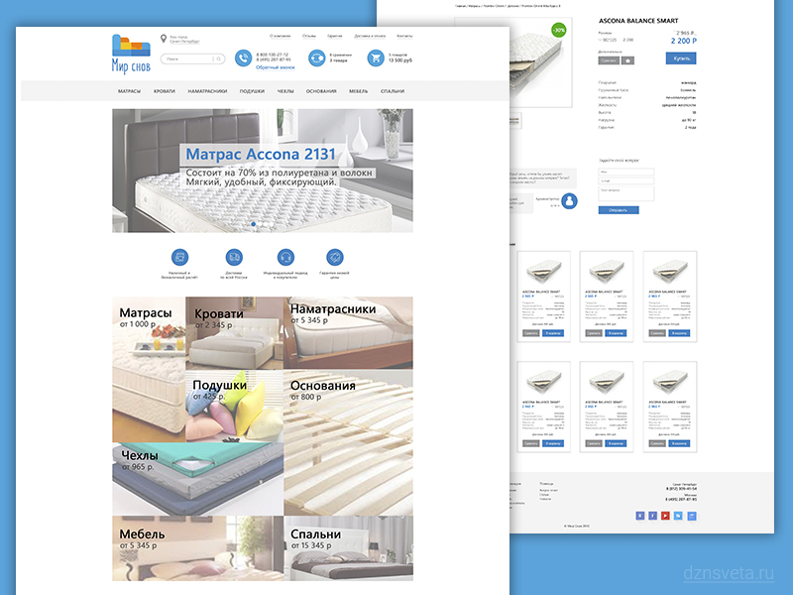Click the search magnifier icon
This screenshot has height=595, width=793.
[x=219, y=59]
